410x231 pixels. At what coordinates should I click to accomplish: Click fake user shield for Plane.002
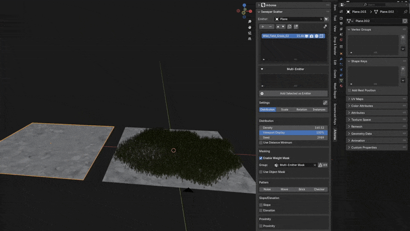tap(405, 21)
